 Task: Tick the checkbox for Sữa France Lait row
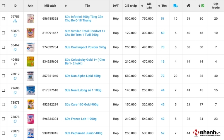(x=4, y=119)
